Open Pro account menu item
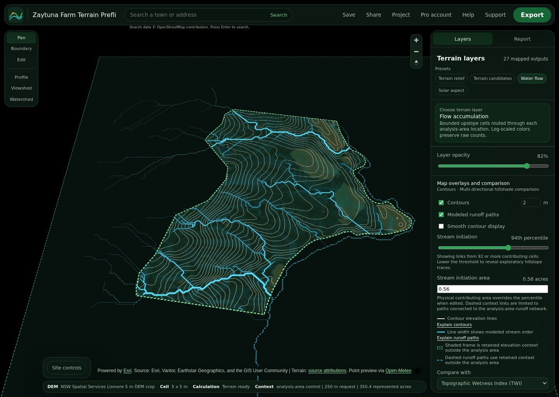The width and height of the screenshot is (559, 397). [436, 15]
